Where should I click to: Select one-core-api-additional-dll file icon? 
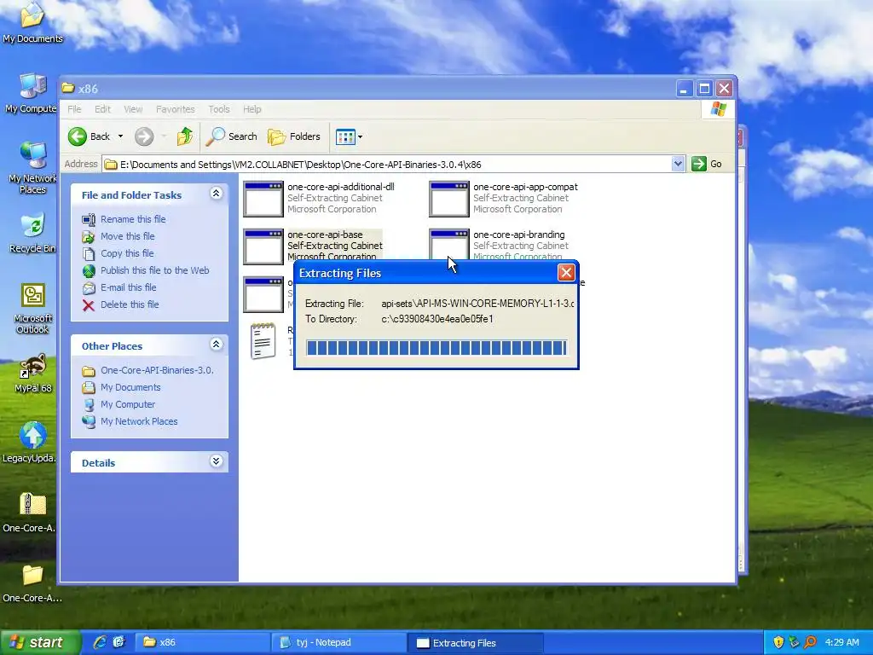pyautogui.click(x=263, y=199)
